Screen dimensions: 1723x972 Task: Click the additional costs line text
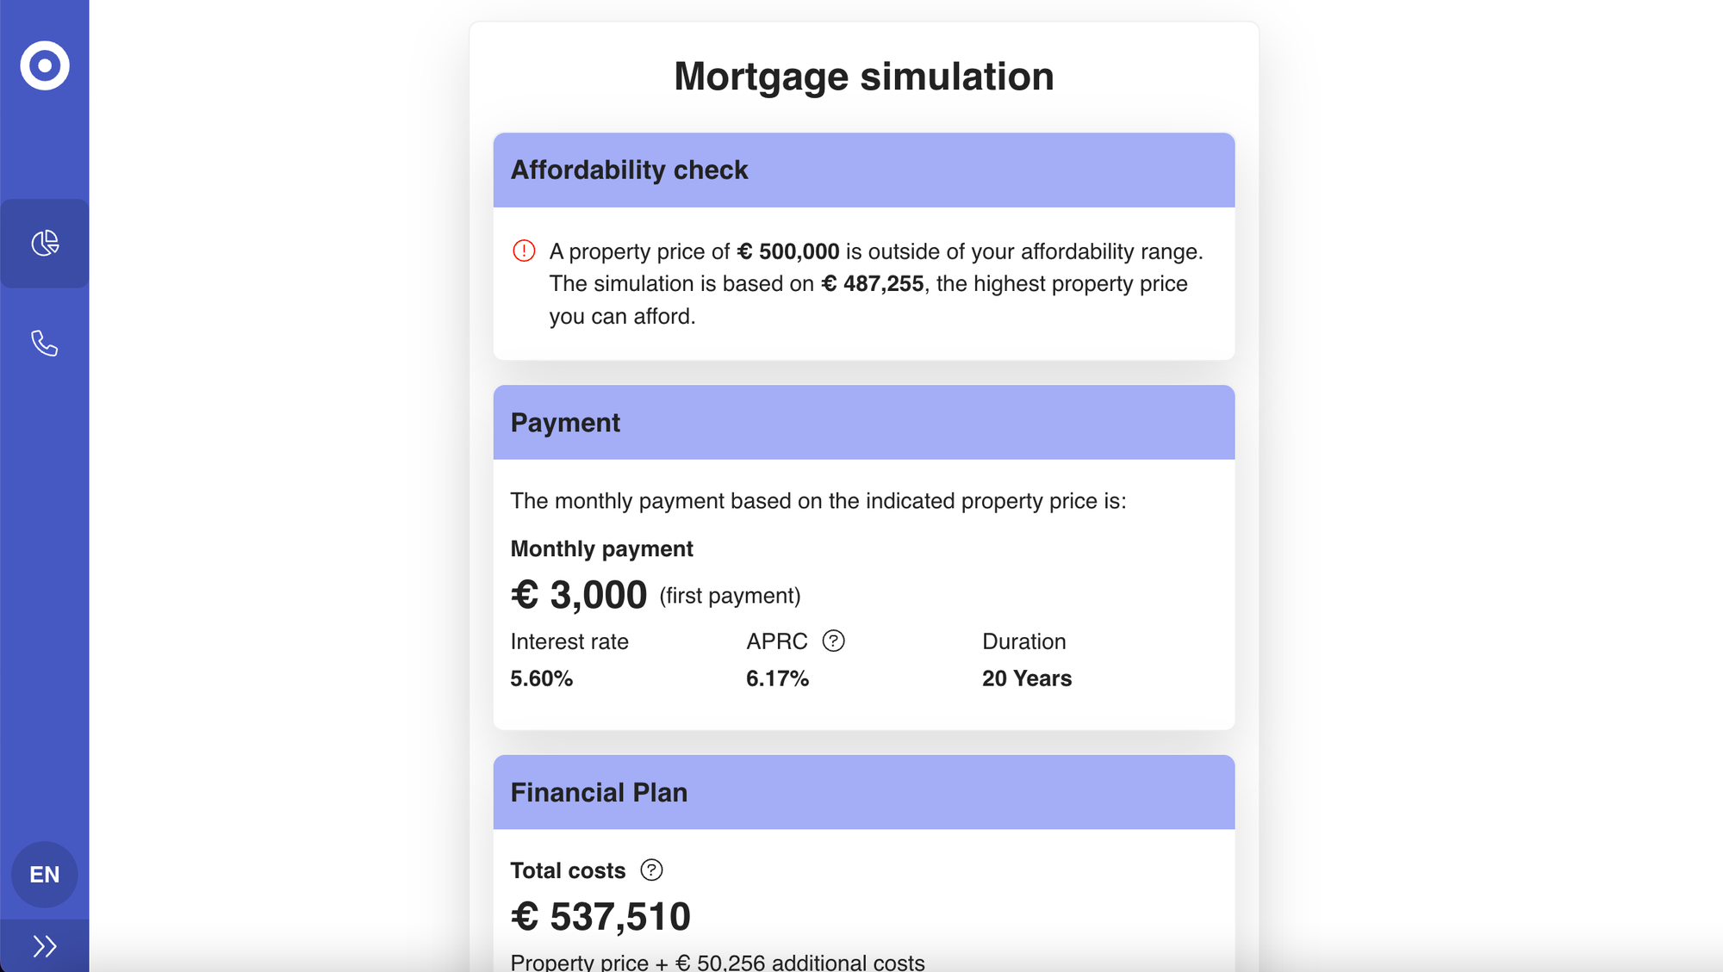[x=718, y=963]
